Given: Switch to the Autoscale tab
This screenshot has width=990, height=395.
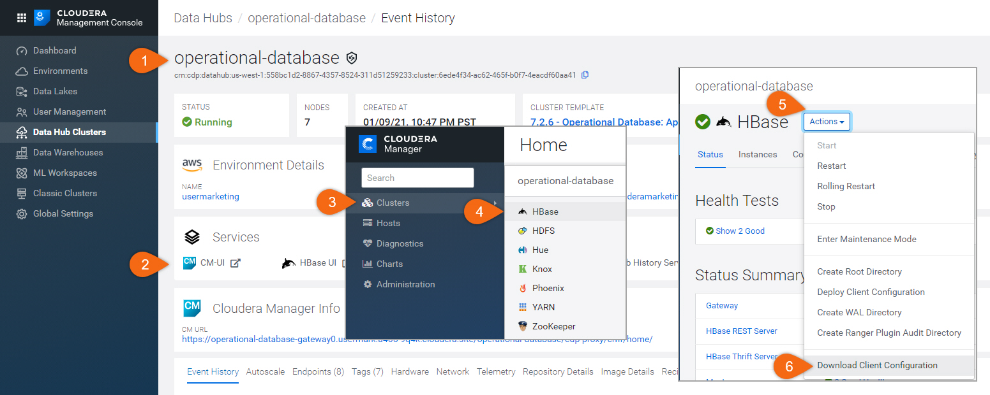Looking at the screenshot, I should click(x=266, y=371).
